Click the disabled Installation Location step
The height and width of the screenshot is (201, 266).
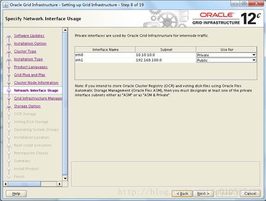coord(31,137)
